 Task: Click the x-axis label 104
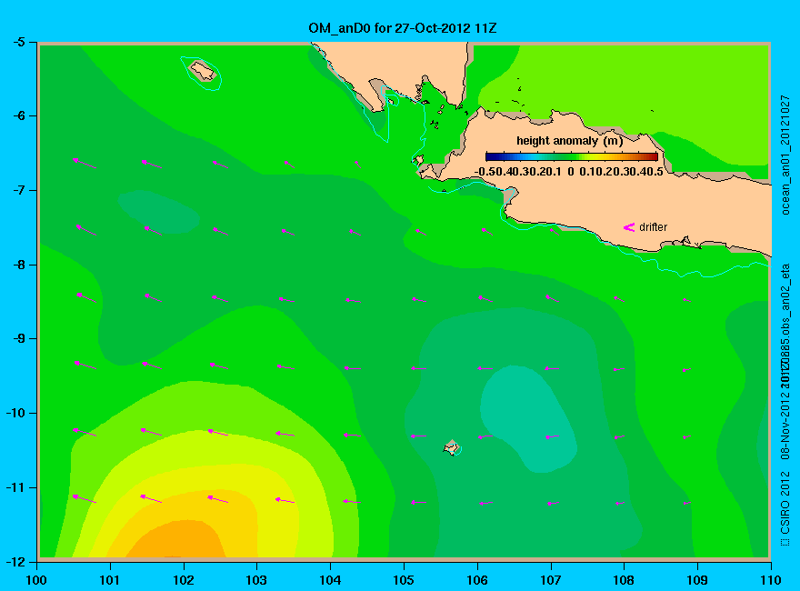[330, 580]
